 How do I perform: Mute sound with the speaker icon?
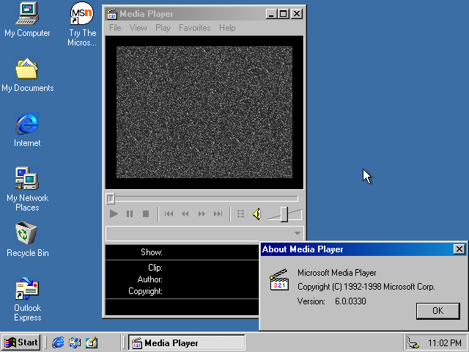[256, 213]
